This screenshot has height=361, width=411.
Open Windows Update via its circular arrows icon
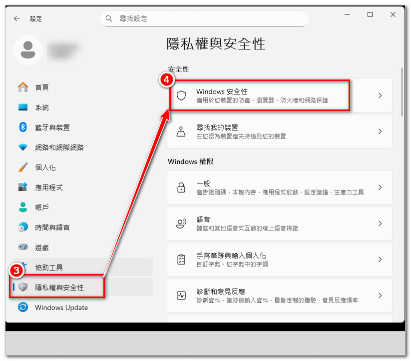tap(23, 307)
